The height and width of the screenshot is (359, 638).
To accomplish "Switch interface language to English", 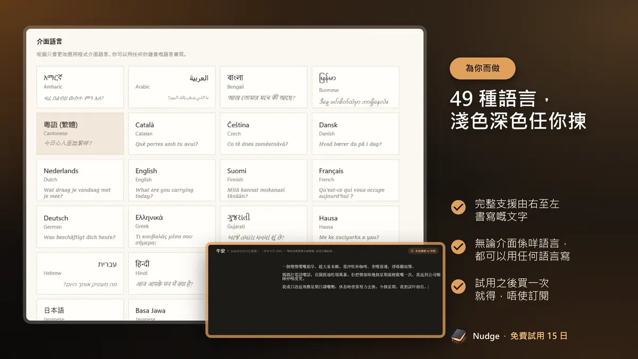I will [172, 180].
